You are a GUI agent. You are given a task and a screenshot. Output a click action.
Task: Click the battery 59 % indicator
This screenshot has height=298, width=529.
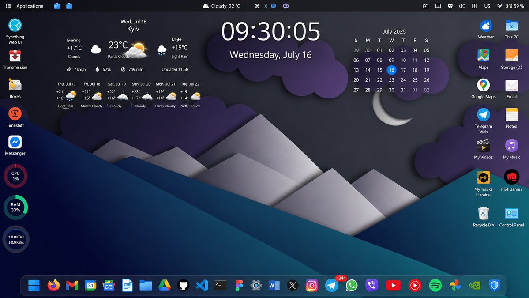pos(515,6)
